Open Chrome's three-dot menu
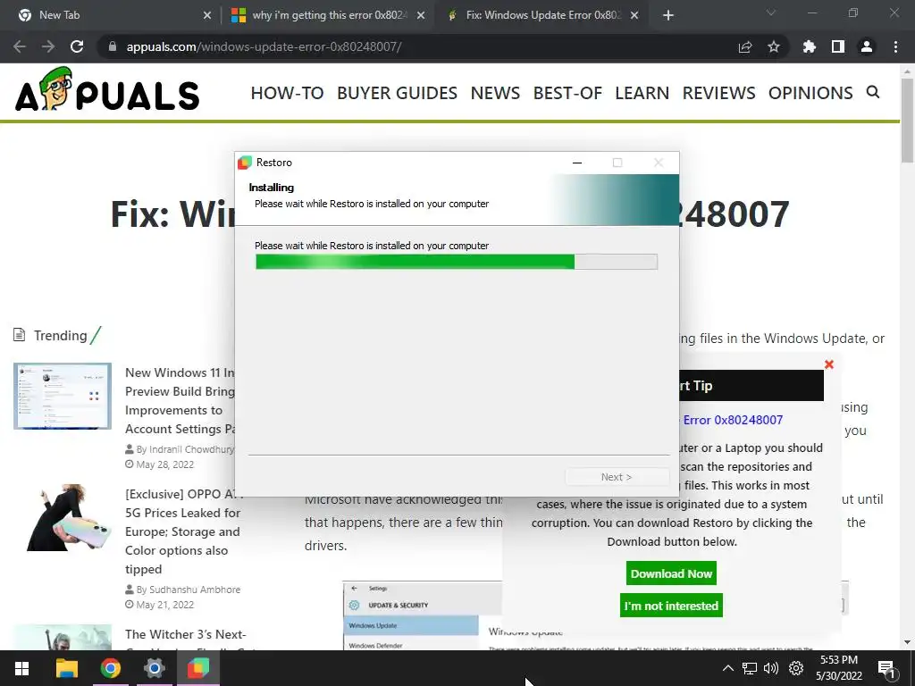Screen dimensions: 915x686 coord(895,46)
